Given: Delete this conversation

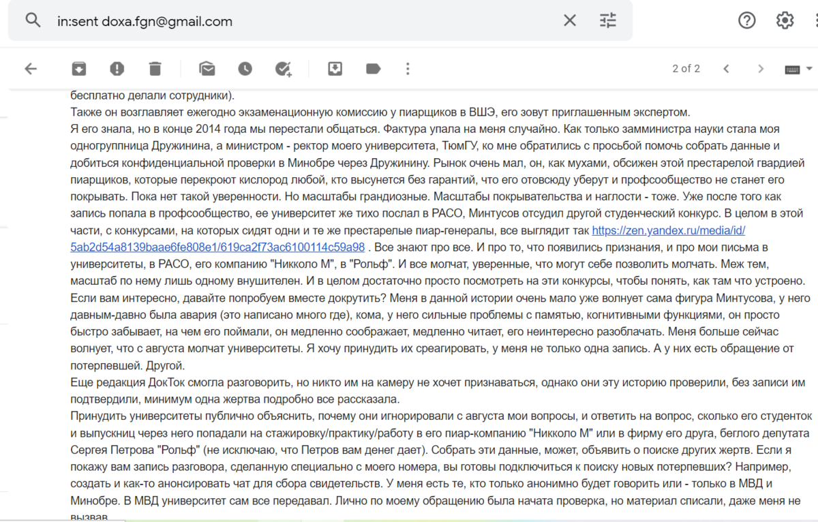Looking at the screenshot, I should (155, 68).
